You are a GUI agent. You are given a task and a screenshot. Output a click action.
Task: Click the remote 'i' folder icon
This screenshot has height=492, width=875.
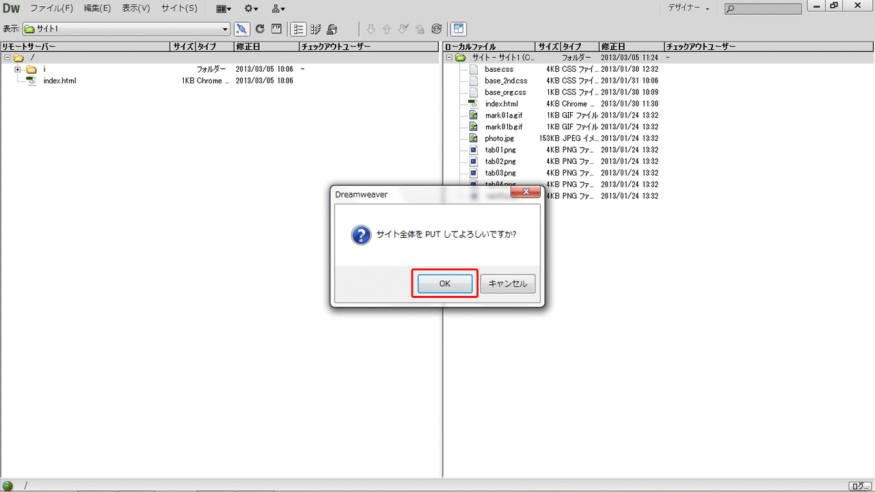coord(31,69)
